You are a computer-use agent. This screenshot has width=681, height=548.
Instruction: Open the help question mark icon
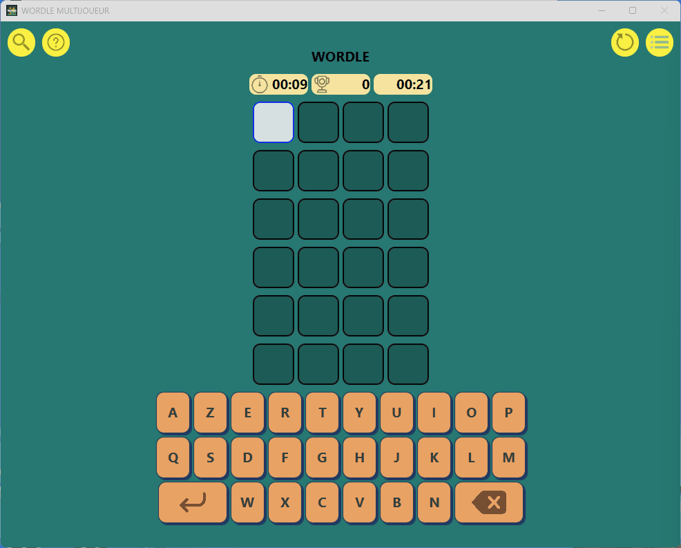tap(56, 43)
